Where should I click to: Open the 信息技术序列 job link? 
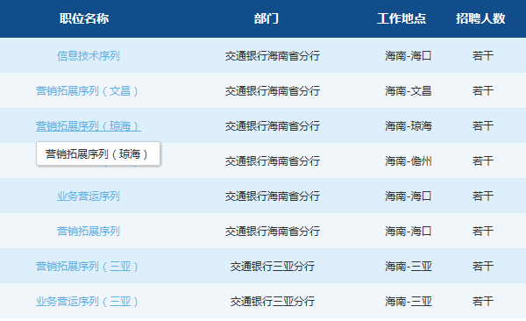coord(89,56)
